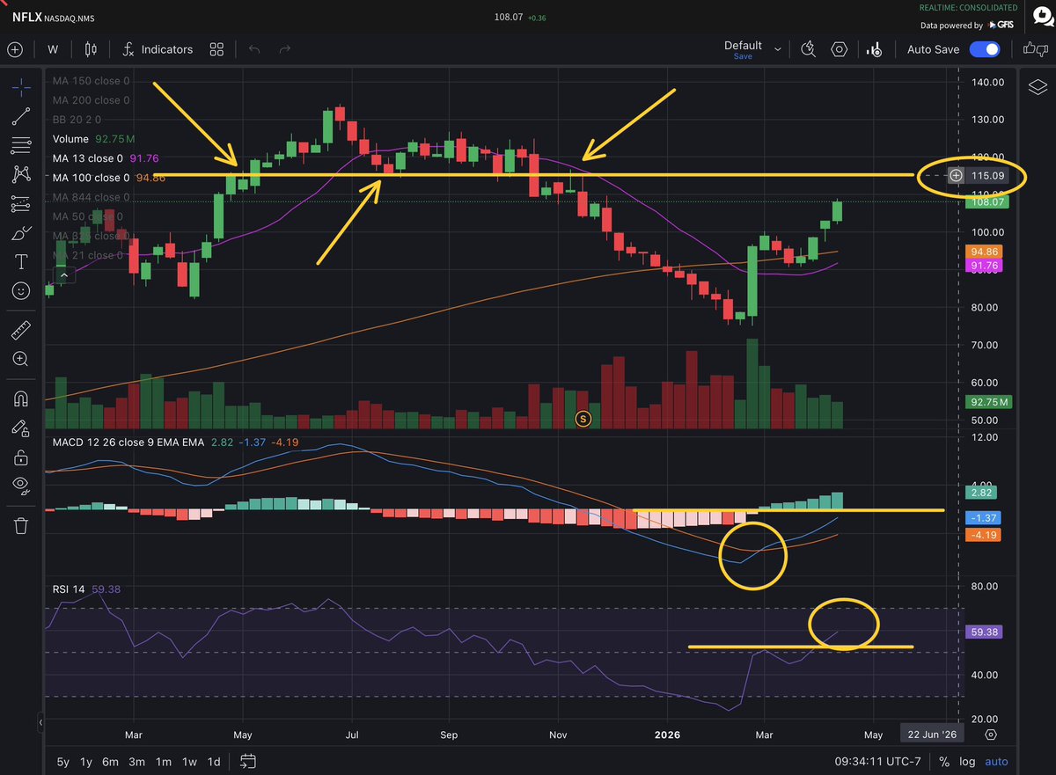Open the forecasting and measurement tool
1056x775 pixels.
point(22,203)
